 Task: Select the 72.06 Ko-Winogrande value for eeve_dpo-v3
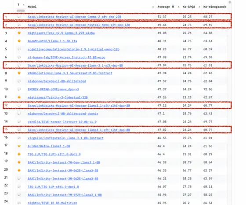208,89
